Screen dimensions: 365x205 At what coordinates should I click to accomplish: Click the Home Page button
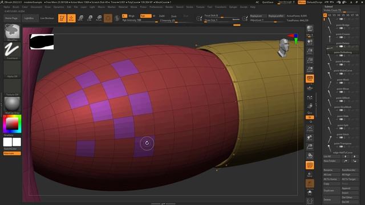coord(11,18)
